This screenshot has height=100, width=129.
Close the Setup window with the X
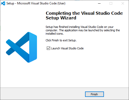123,3
